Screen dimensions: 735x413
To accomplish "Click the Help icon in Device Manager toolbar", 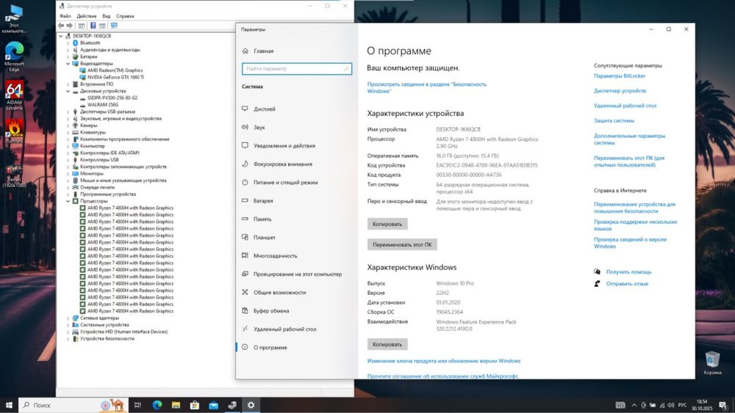I will coord(93,25).
